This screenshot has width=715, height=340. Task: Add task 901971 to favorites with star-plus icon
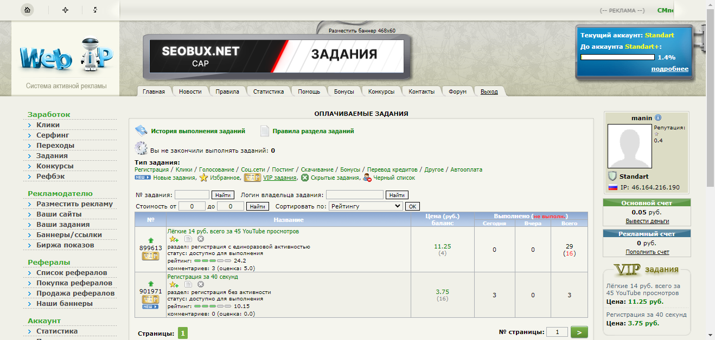(174, 284)
